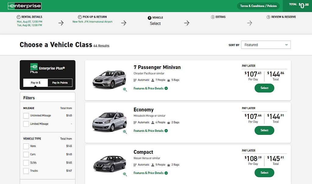Image resolution: width=312 pixels, height=184 pixels.
Task: Click the magnifier zoom icon on the Minivan image
Action: pos(125,89)
